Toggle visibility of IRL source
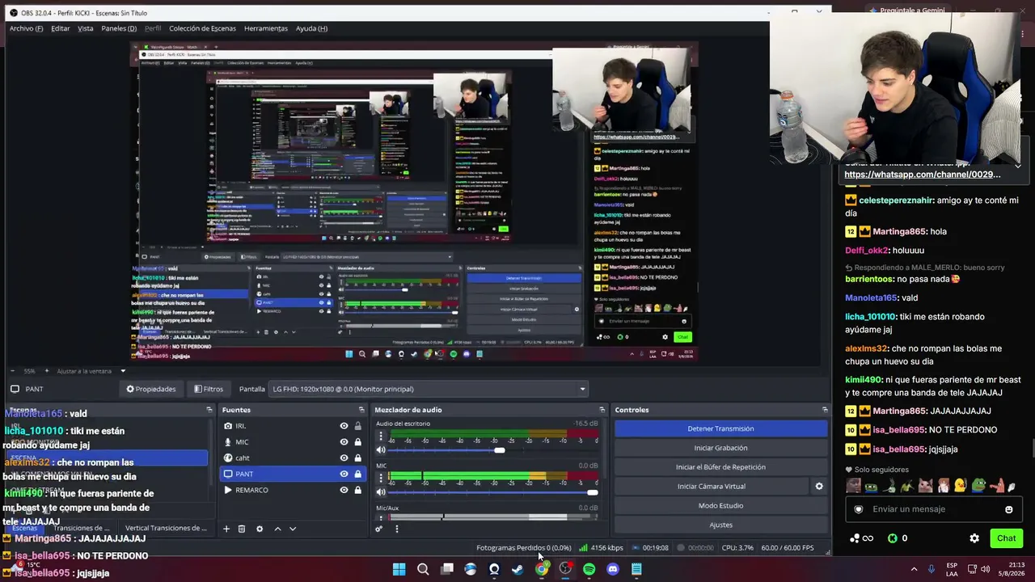 344,426
